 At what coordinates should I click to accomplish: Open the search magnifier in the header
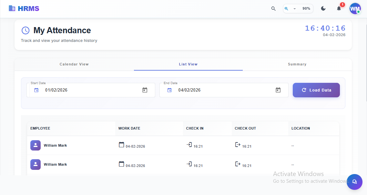pos(273,9)
